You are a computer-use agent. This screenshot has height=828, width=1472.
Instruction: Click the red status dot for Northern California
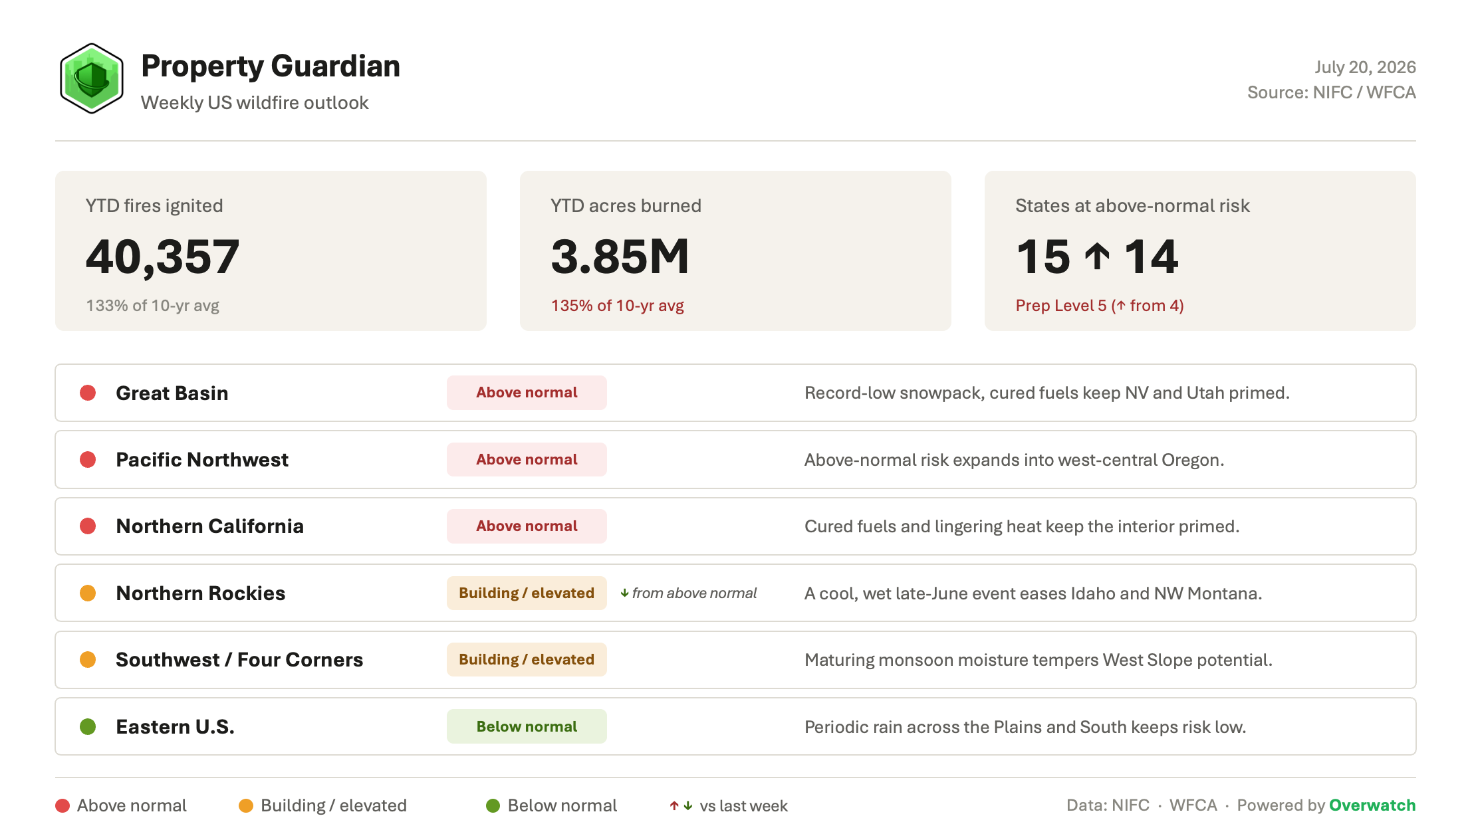88,526
